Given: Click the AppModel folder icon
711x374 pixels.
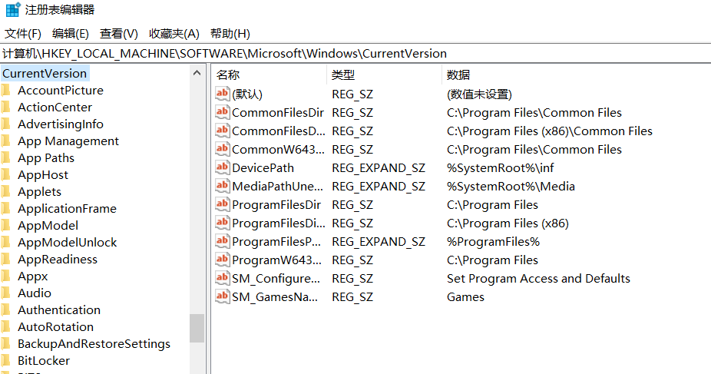Looking at the screenshot, I should 5,225.
